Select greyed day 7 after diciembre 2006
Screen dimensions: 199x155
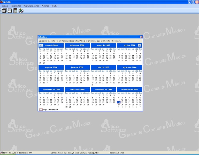tap(140, 107)
